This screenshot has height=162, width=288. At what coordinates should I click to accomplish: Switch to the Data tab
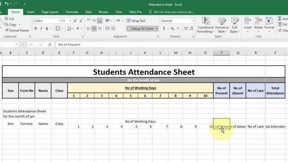88,12
